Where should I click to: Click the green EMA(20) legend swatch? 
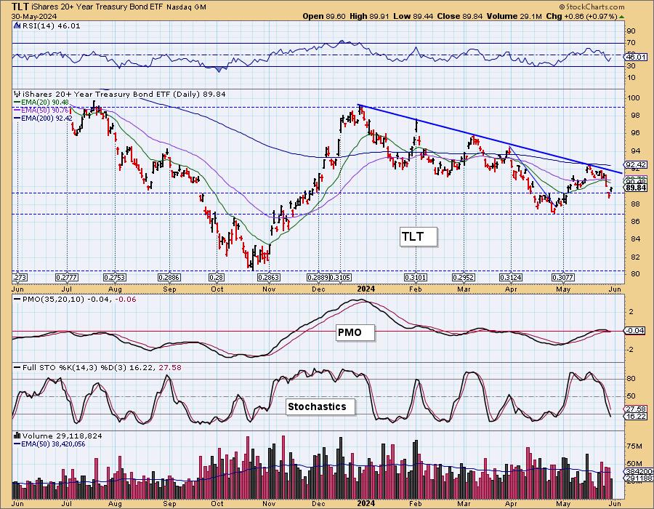[17, 102]
